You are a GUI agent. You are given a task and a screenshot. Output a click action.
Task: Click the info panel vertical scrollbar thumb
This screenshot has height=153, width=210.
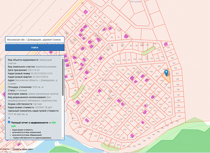tap(63, 77)
